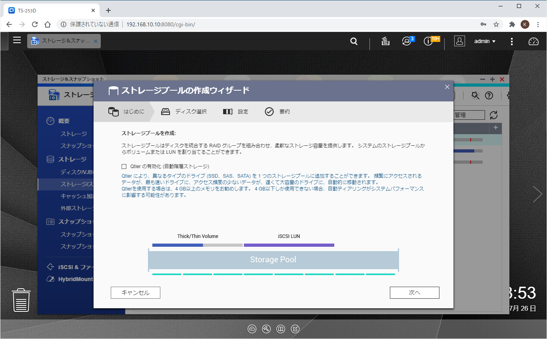Click the right chevron arrow on desktop edge
This screenshot has height=339, width=547.
tap(538, 194)
